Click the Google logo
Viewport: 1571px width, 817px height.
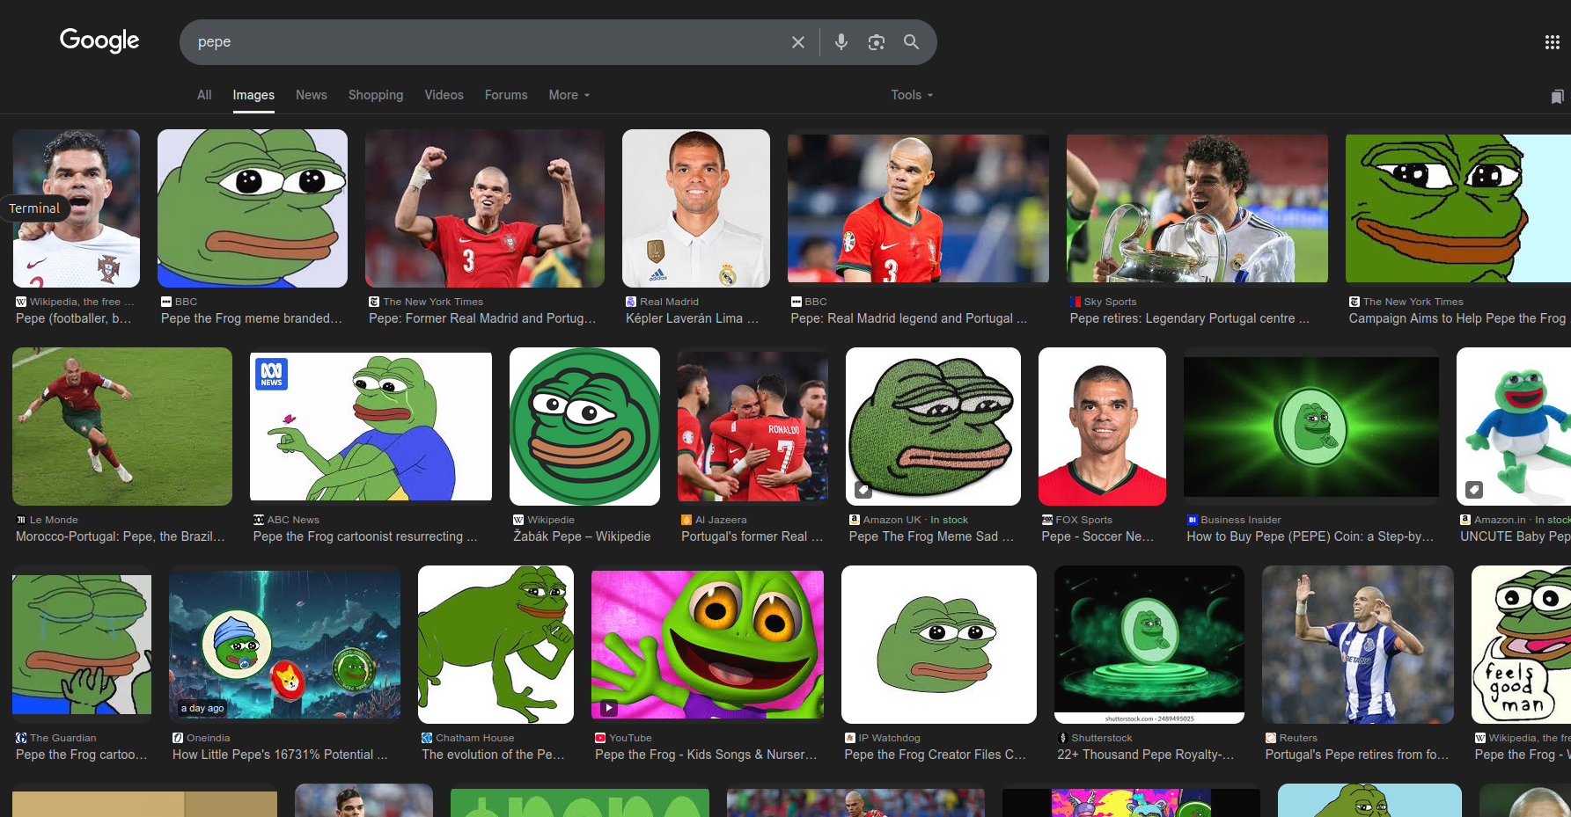[99, 40]
